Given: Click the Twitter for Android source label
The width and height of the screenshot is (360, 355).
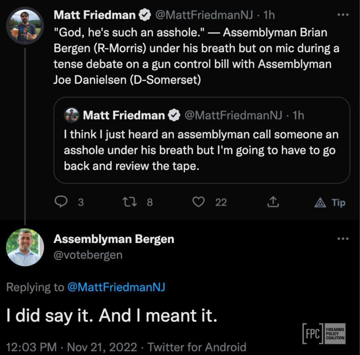Looking at the screenshot, I should click(x=204, y=346).
